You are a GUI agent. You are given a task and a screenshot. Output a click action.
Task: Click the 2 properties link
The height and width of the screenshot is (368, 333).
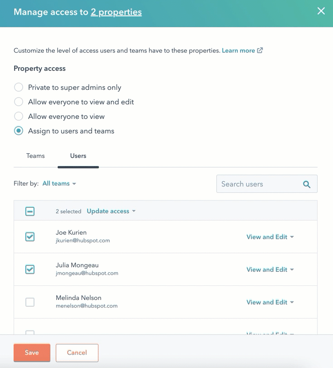point(116,12)
